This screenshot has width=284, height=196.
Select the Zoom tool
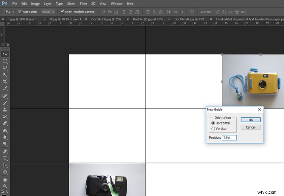5,186
